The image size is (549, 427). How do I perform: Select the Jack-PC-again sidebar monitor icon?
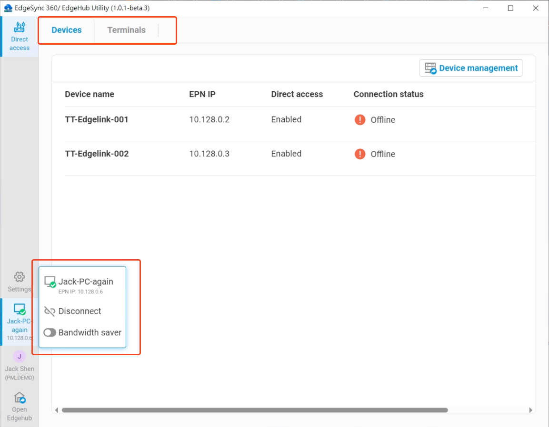(x=20, y=310)
